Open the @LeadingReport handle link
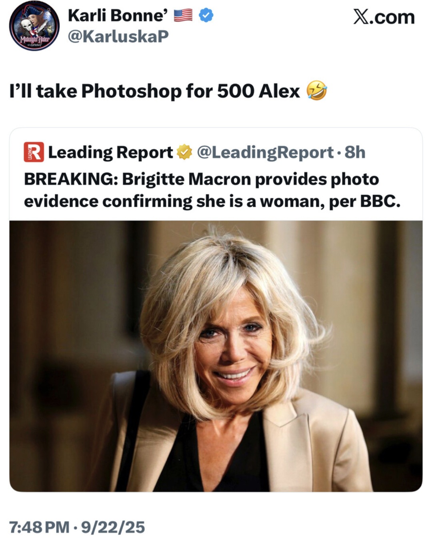Image resolution: width=432 pixels, height=546 pixels. coord(265,152)
